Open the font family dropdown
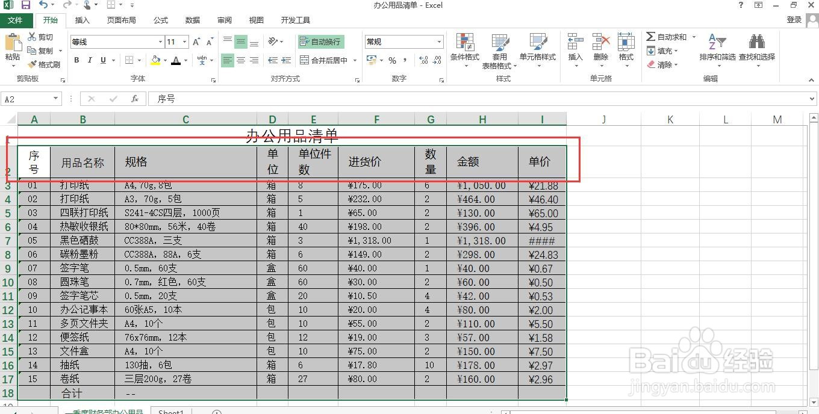The image size is (819, 414). pos(159,42)
